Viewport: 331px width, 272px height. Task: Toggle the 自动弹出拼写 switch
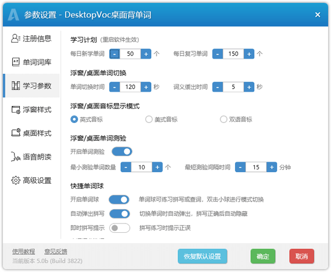(120, 214)
